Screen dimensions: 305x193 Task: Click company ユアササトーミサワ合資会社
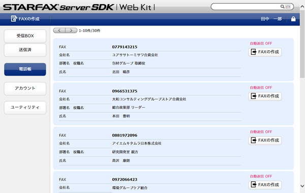(x=135, y=55)
